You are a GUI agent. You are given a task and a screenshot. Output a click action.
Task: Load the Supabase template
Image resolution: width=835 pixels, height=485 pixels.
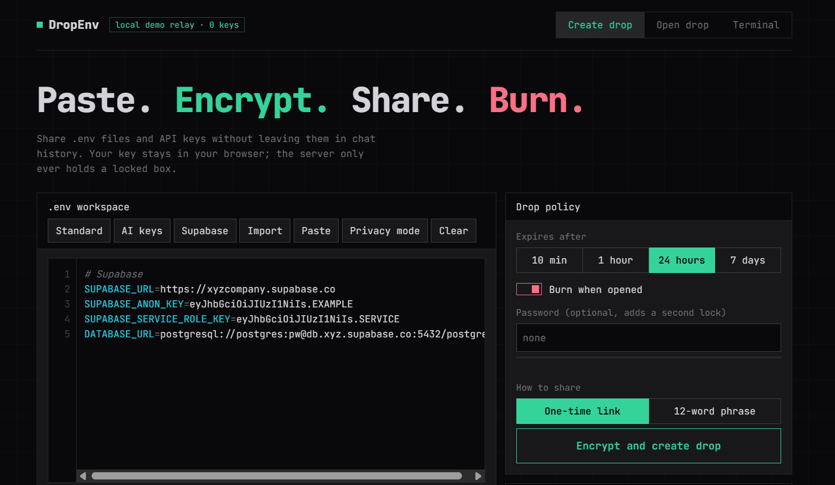[x=205, y=231]
